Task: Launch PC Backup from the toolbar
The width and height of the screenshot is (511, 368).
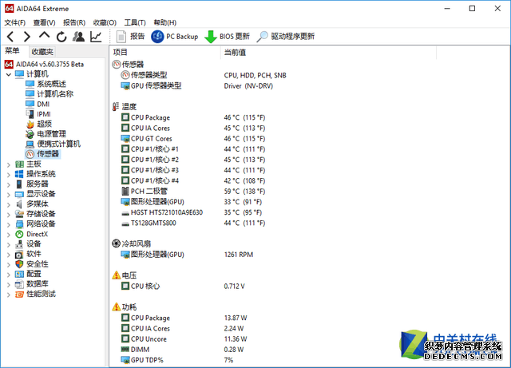Action: coord(174,37)
